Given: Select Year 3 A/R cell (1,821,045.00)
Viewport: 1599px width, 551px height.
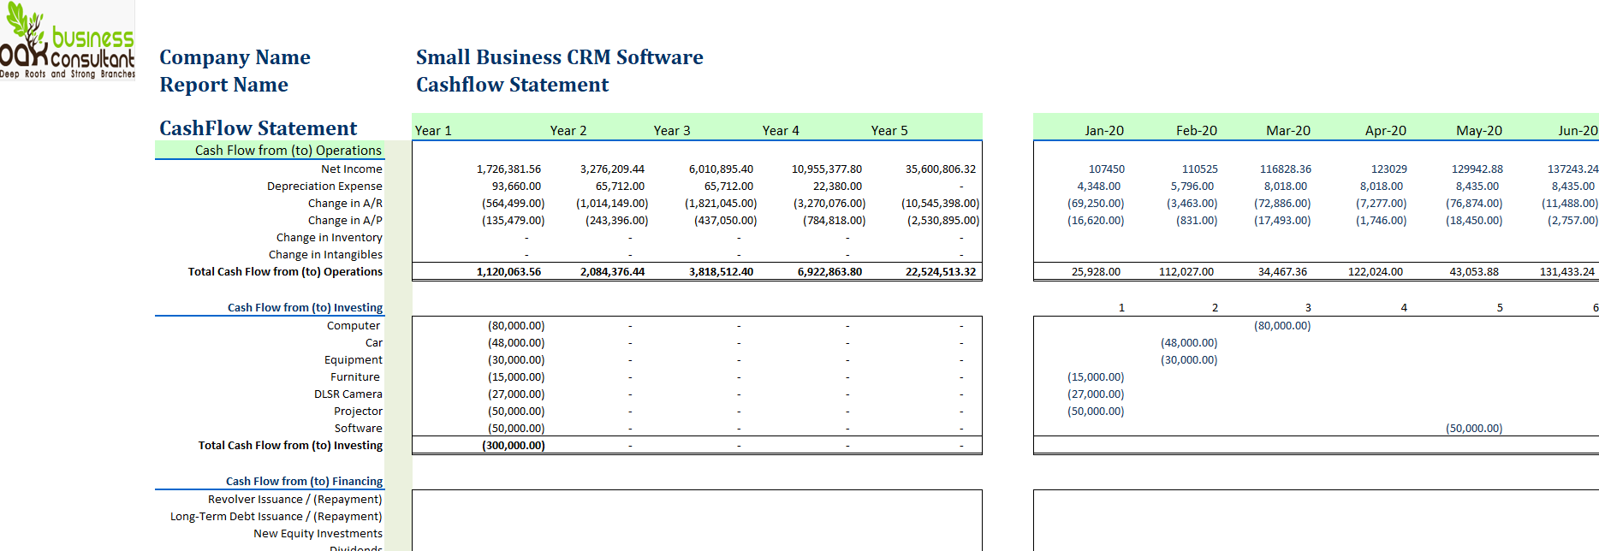Looking at the screenshot, I should pos(721,204).
